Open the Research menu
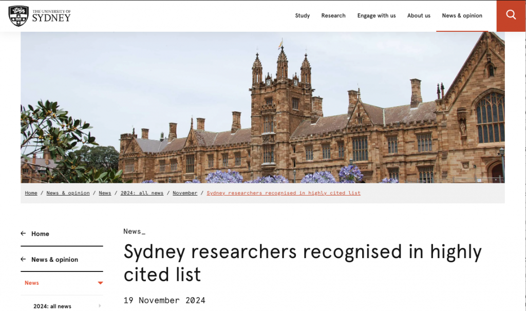 coord(333,16)
